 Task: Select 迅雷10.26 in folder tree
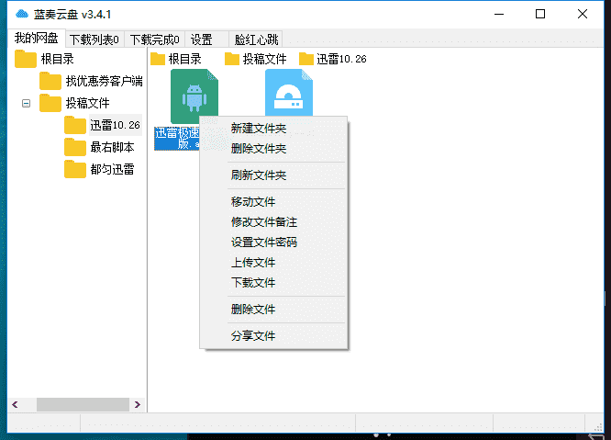coord(115,125)
